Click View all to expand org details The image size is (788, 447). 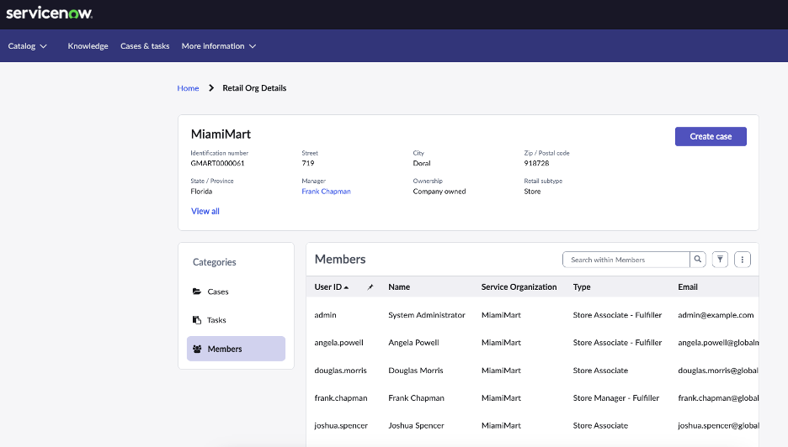click(x=205, y=211)
